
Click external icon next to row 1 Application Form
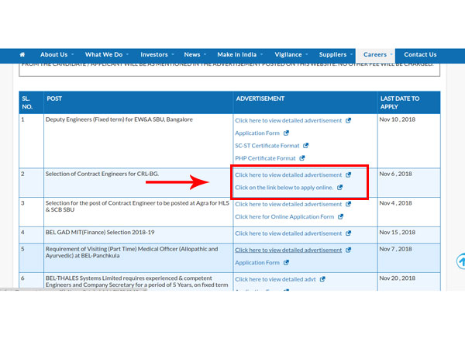coord(286,133)
